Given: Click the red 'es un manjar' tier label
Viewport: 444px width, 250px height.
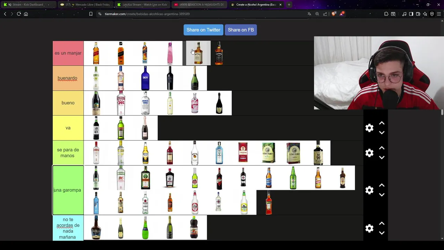Looking at the screenshot, I should click(x=68, y=53).
